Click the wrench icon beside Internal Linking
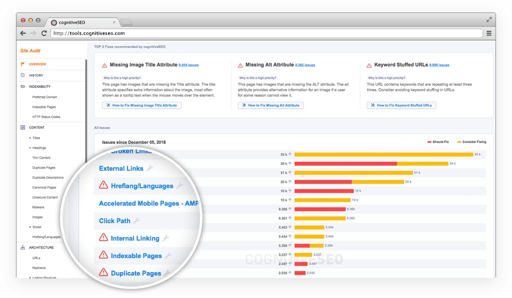Image resolution: width=512 pixels, height=298 pixels. (x=166, y=238)
